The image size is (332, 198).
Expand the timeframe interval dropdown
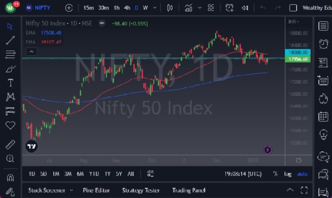click(155, 8)
